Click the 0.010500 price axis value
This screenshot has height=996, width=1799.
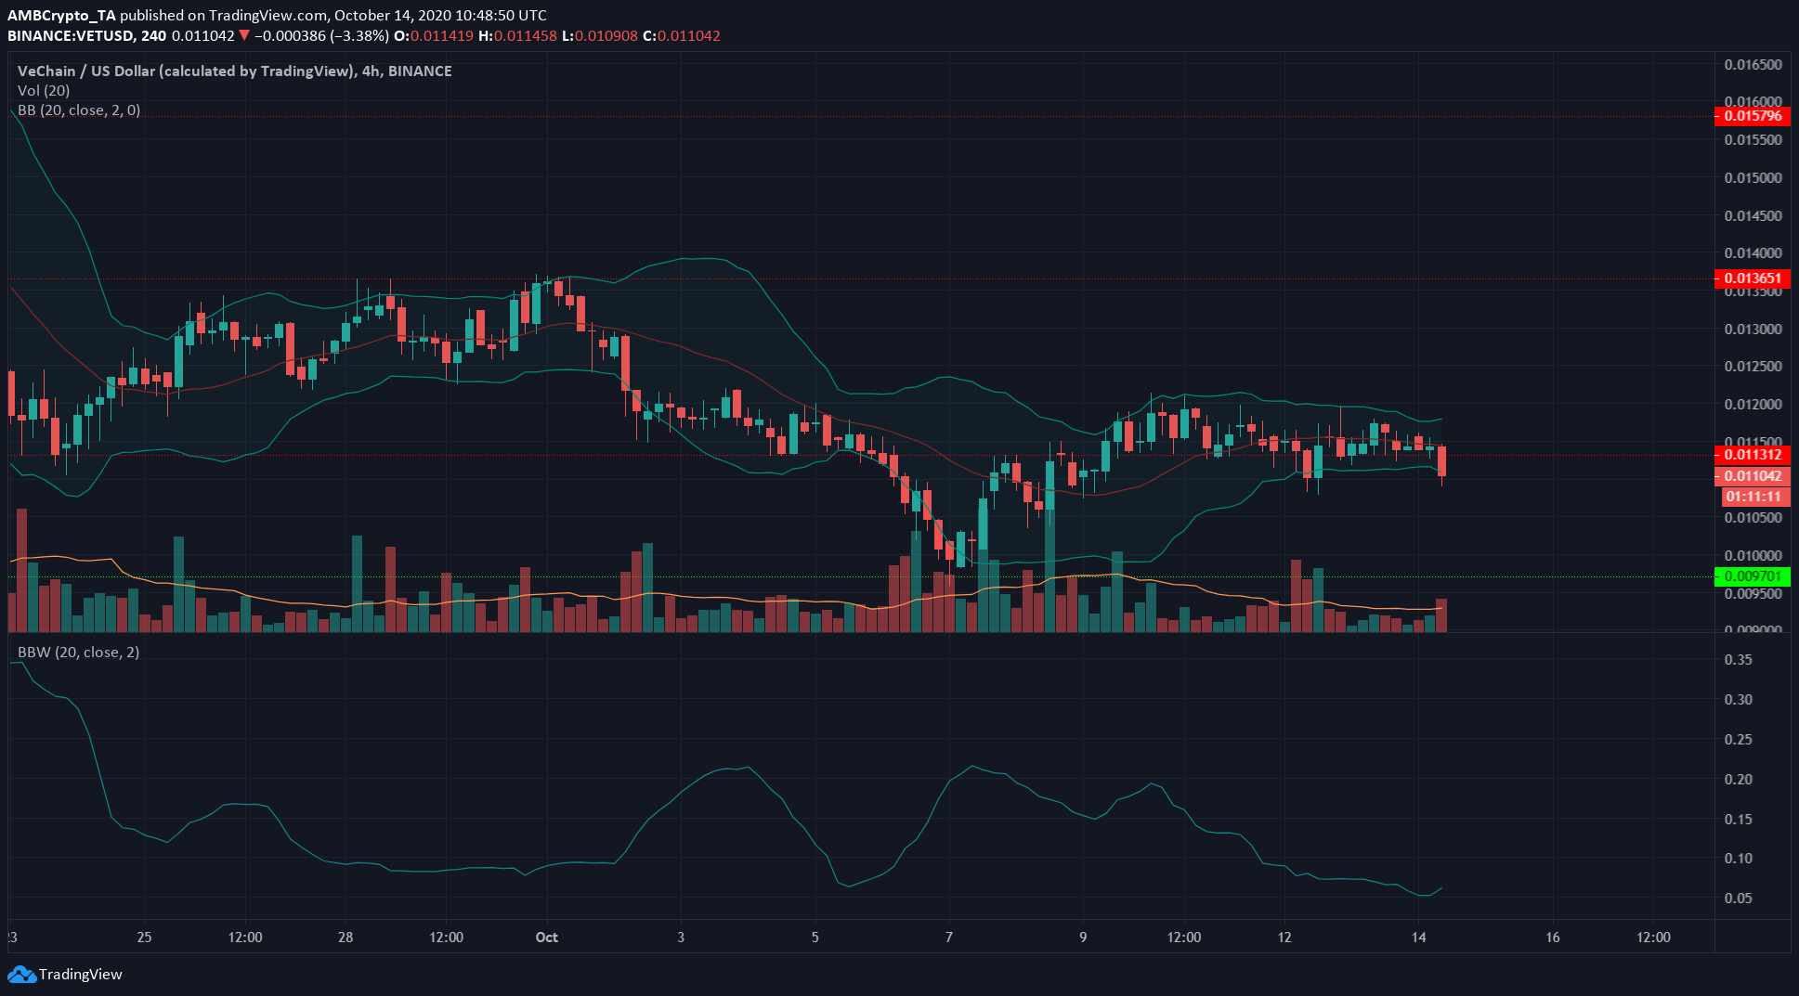[1753, 517]
